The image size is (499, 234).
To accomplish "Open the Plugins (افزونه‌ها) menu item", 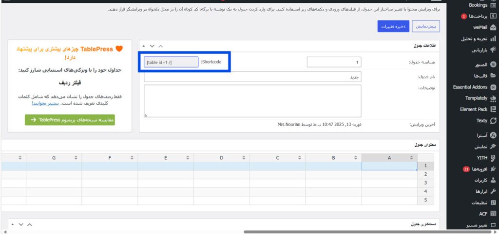I will click(x=480, y=169).
